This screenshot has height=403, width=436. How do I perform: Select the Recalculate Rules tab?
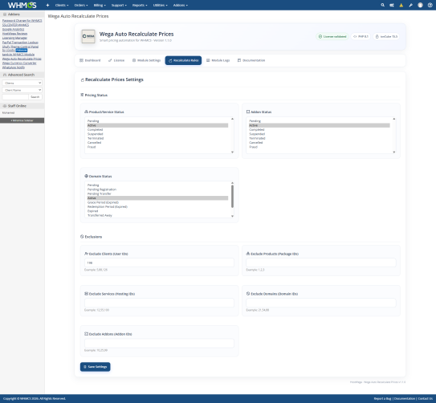tap(183, 60)
